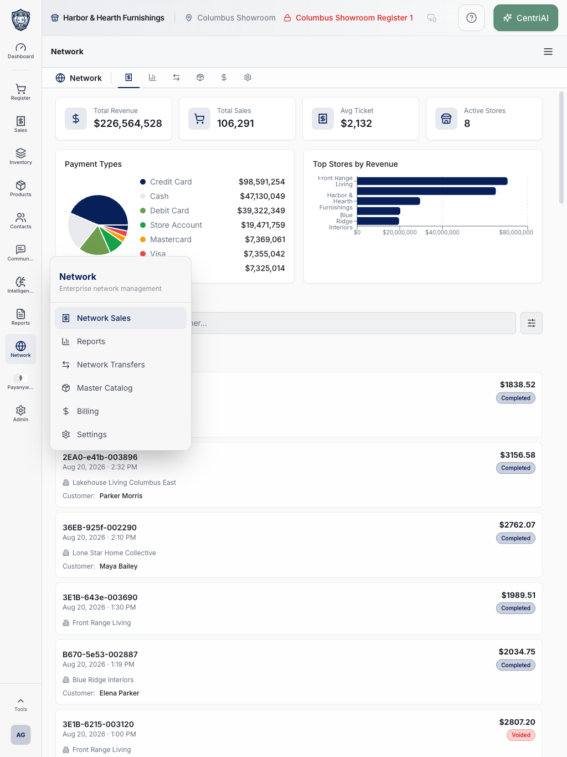Image resolution: width=567 pixels, height=757 pixels.
Task: Choose Network Transfers in the popup menu
Action: pos(121,365)
